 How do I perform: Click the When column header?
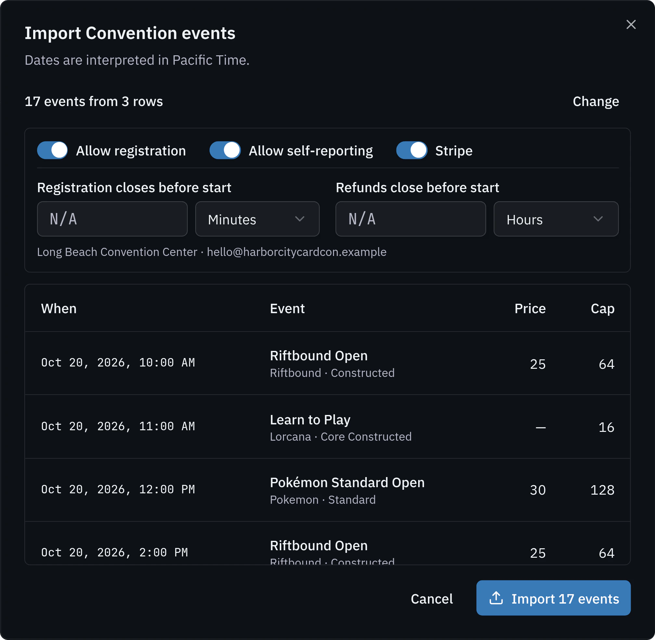[59, 309]
